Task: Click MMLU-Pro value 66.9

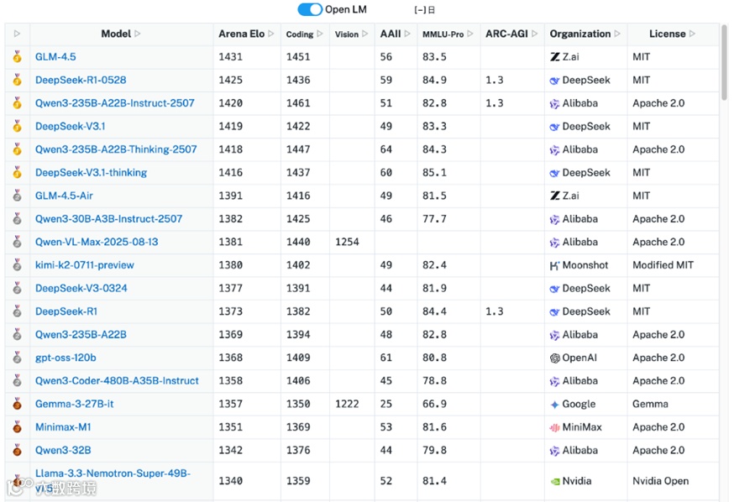Action: [434, 405]
